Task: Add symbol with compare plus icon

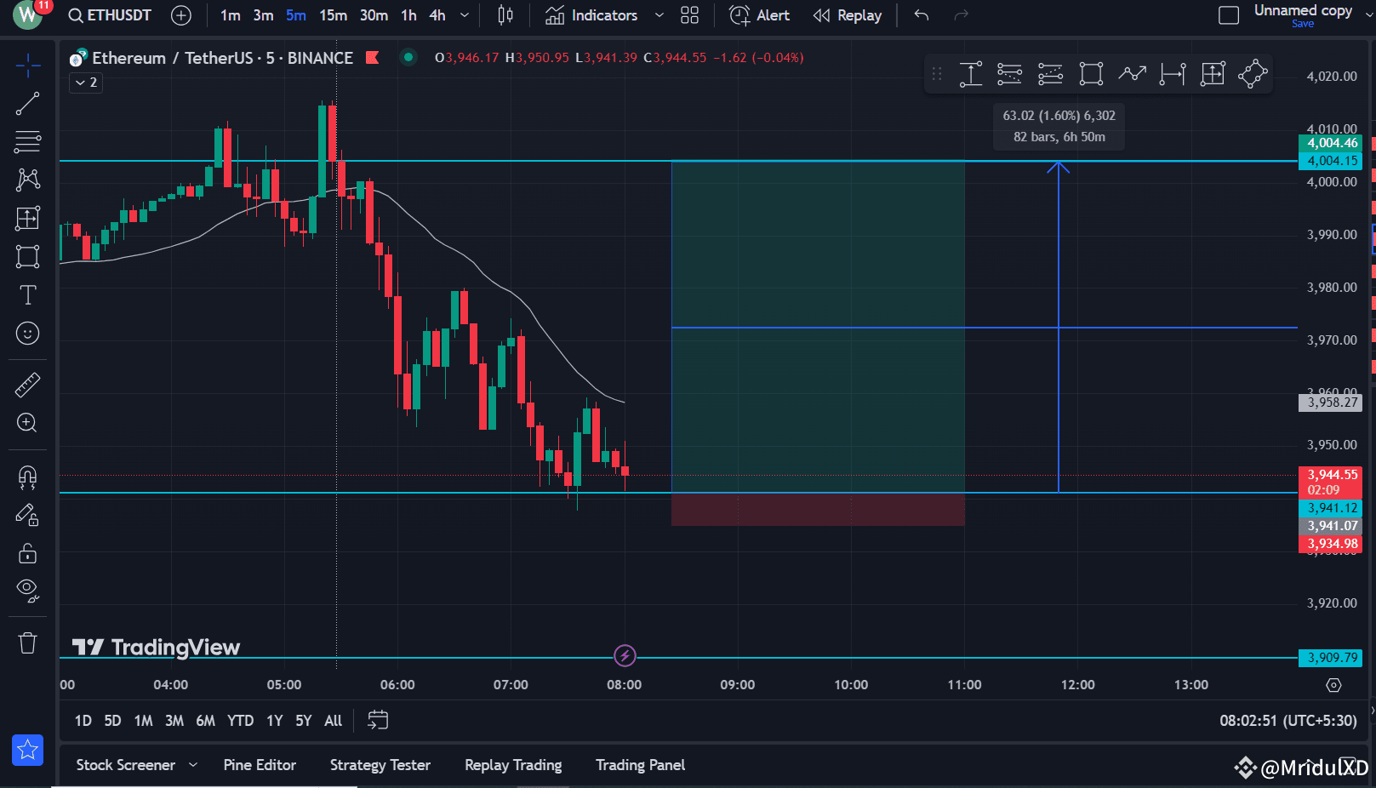Action: pos(181,15)
